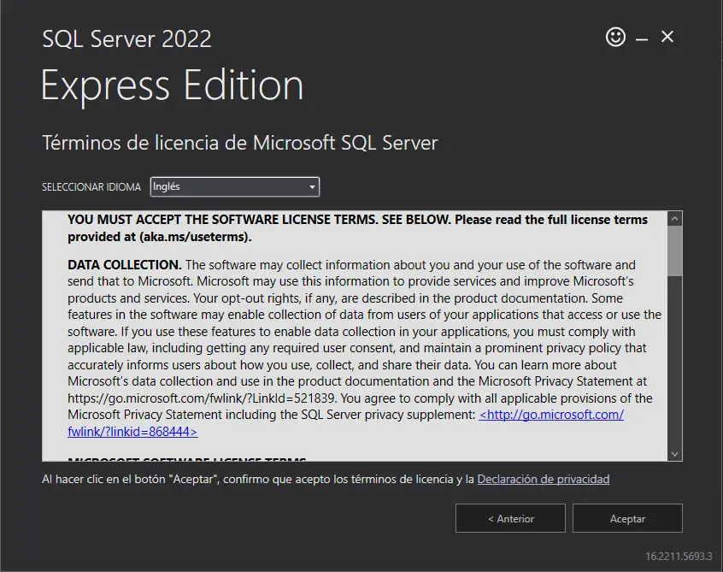This screenshot has height=572, width=723.
Task: Expand the Inglés combo box arrow
Action: 310,186
